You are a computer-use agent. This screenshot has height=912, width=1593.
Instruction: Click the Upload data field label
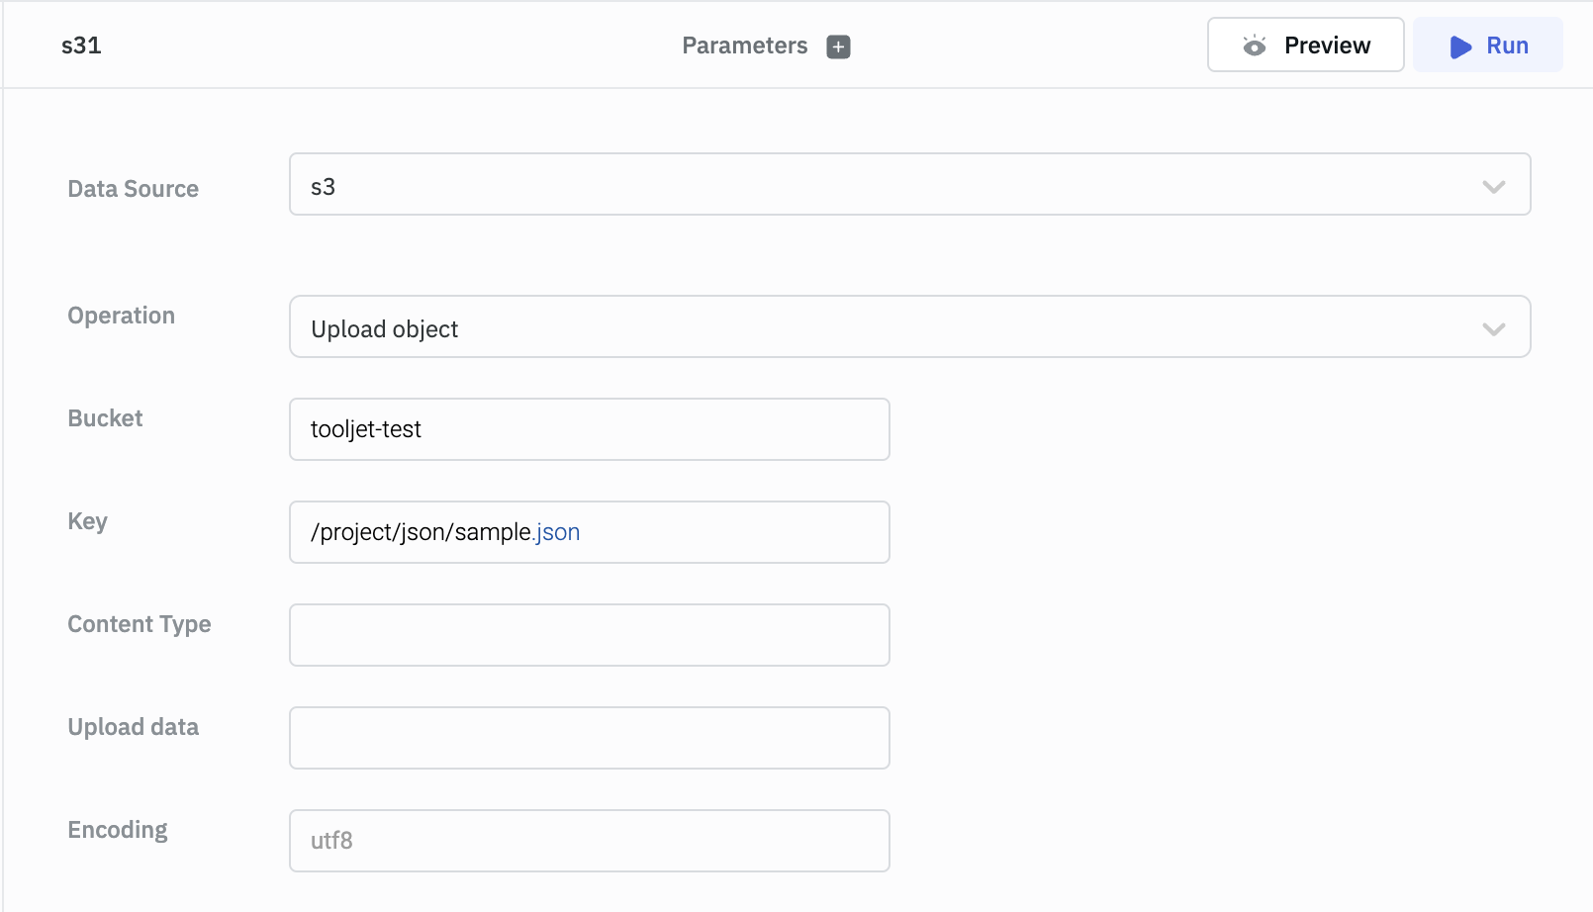pos(133,727)
